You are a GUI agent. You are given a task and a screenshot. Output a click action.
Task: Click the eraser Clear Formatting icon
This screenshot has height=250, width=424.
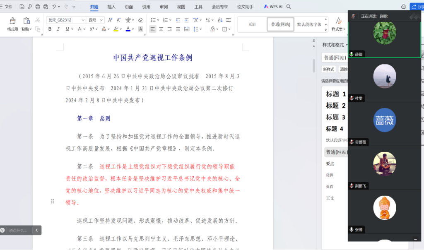[x=140, y=20]
